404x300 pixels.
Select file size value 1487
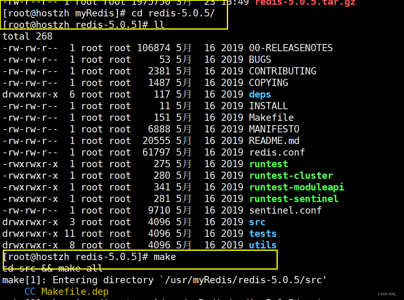click(x=159, y=83)
